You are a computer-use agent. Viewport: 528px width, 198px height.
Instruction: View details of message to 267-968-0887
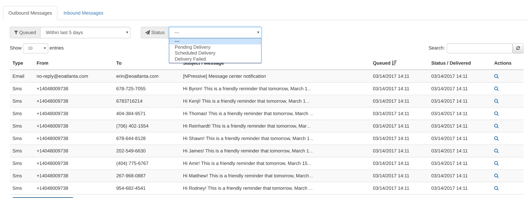pos(496,176)
